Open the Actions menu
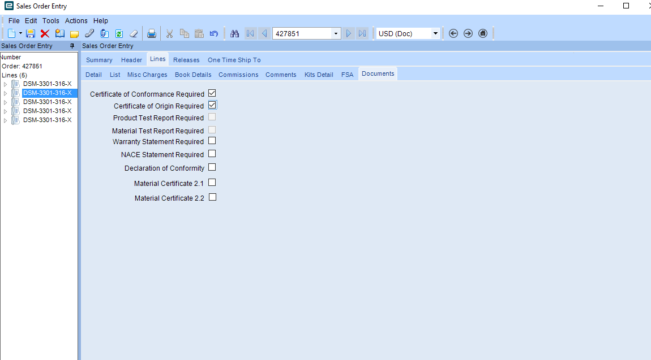 pos(76,21)
